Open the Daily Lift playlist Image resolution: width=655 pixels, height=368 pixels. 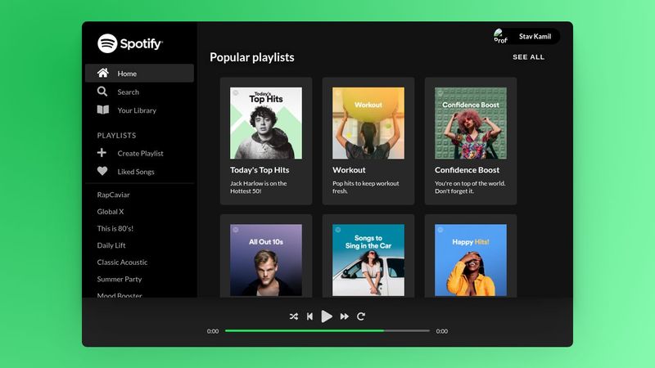pos(111,245)
